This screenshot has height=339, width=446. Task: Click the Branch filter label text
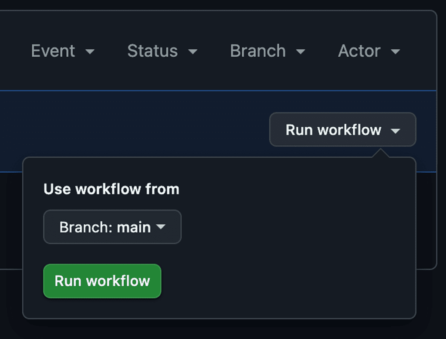257,51
